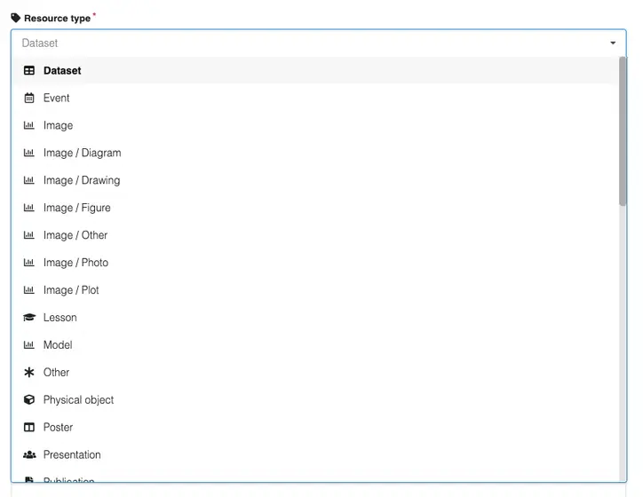Collapse the Resource type dropdown arrow
This screenshot has height=497, width=643.
click(613, 43)
